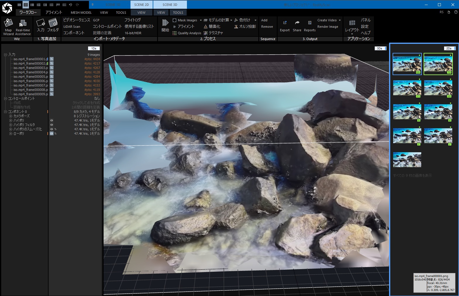459x296 pixels.
Task: Switch to the MESH MODEL ribbon tab
Action: click(x=81, y=13)
